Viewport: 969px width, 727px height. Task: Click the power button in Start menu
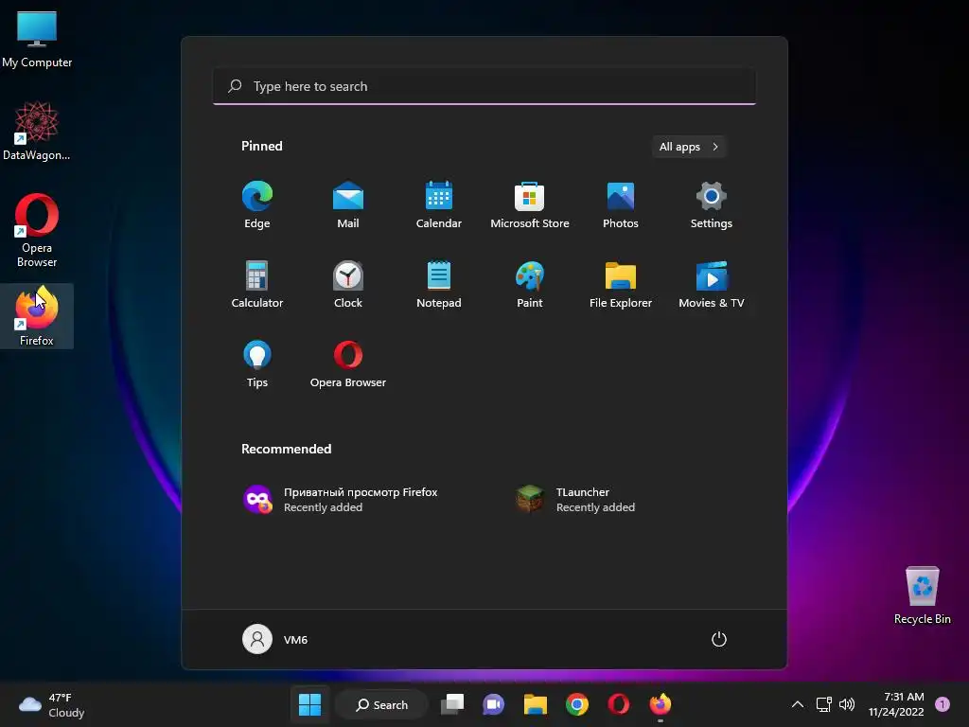click(719, 639)
